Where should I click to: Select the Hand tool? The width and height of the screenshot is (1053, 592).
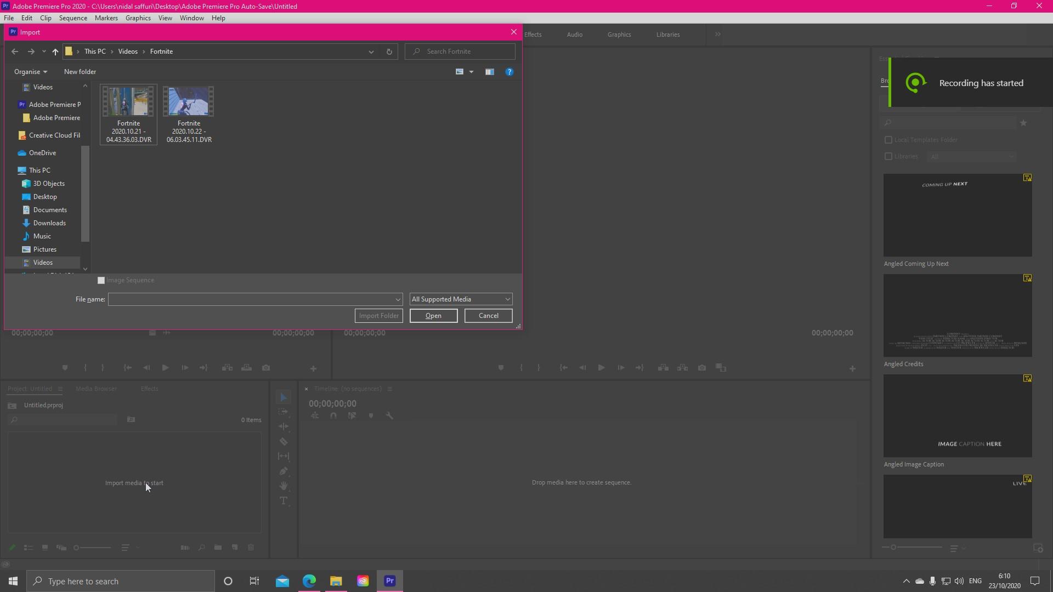click(284, 486)
